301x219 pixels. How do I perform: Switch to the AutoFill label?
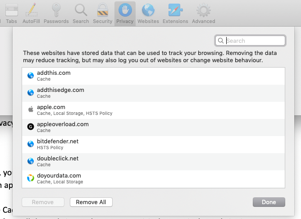coord(31,21)
